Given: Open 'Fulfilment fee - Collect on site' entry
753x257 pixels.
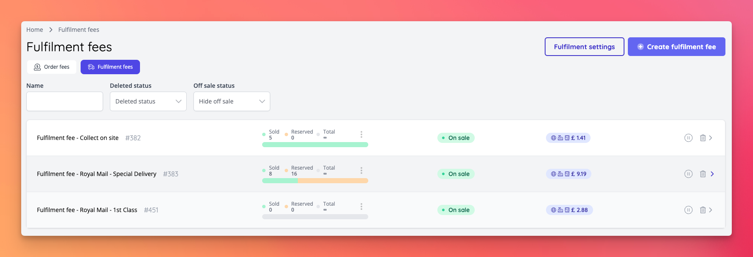Looking at the screenshot, I should [78, 138].
